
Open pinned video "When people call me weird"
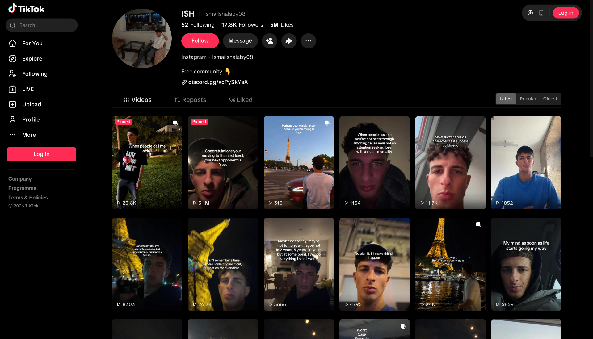click(x=147, y=163)
